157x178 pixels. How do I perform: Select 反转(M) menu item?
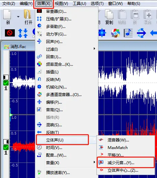pos(66,80)
